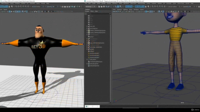Click select by hierarchy mask icon in right window

tap(115, 7)
